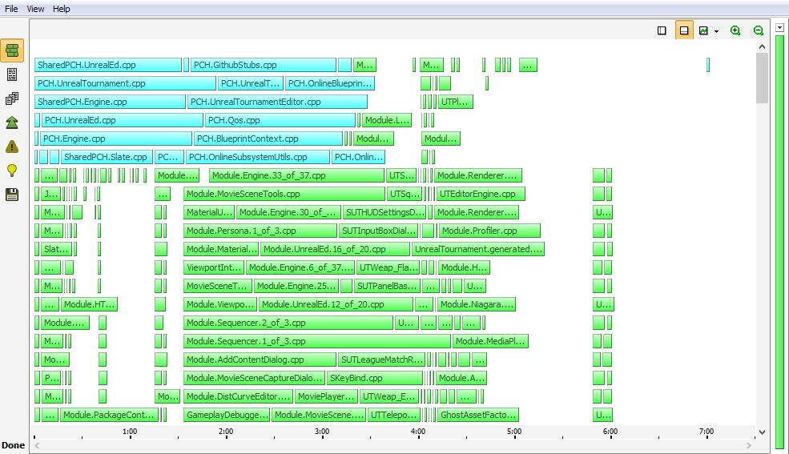Toggle the performance graph display button

[x=703, y=30]
